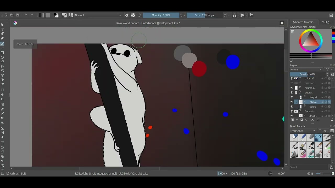Open the brush preset chooser grid

pyautogui.click(x=71, y=15)
